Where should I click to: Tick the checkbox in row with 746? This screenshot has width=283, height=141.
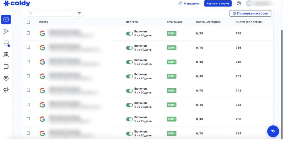click(x=28, y=33)
